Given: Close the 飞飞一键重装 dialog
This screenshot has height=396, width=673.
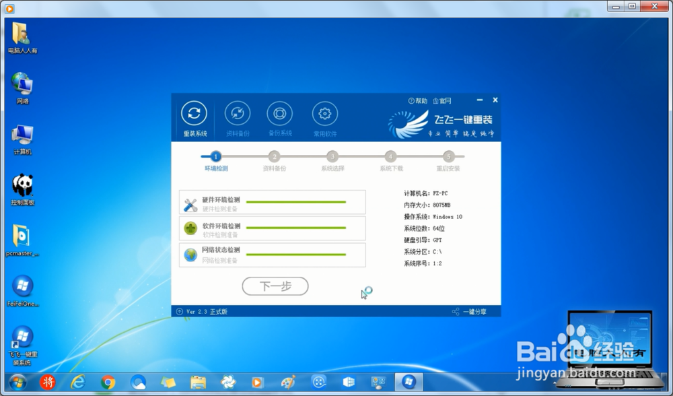Looking at the screenshot, I should click(495, 100).
